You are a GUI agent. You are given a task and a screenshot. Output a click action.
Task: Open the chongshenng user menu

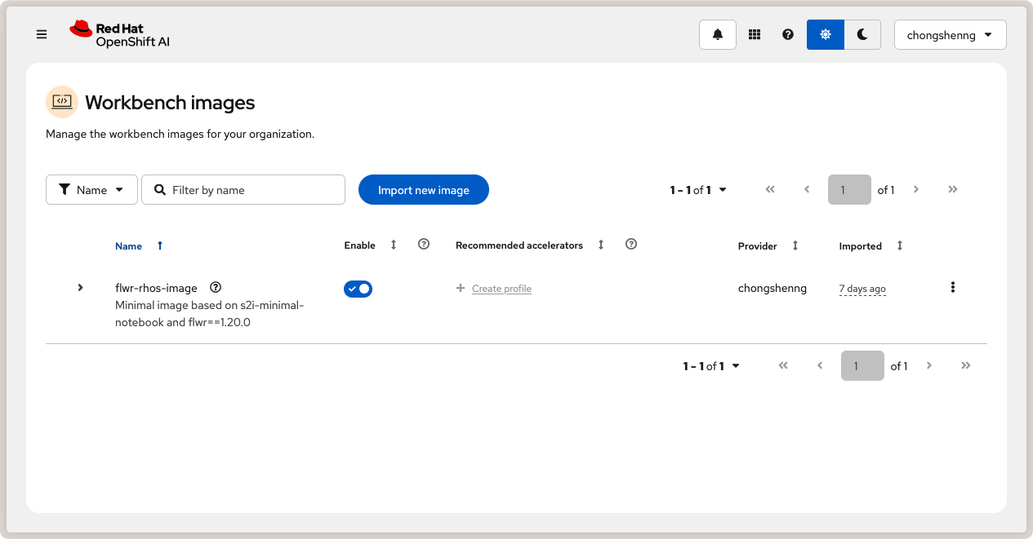[950, 35]
